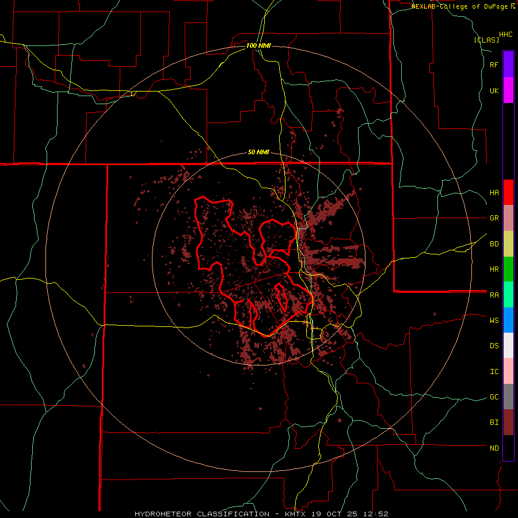The width and height of the screenshot is (518, 518).
Task: Click the RA legend label
Action: (x=494, y=295)
